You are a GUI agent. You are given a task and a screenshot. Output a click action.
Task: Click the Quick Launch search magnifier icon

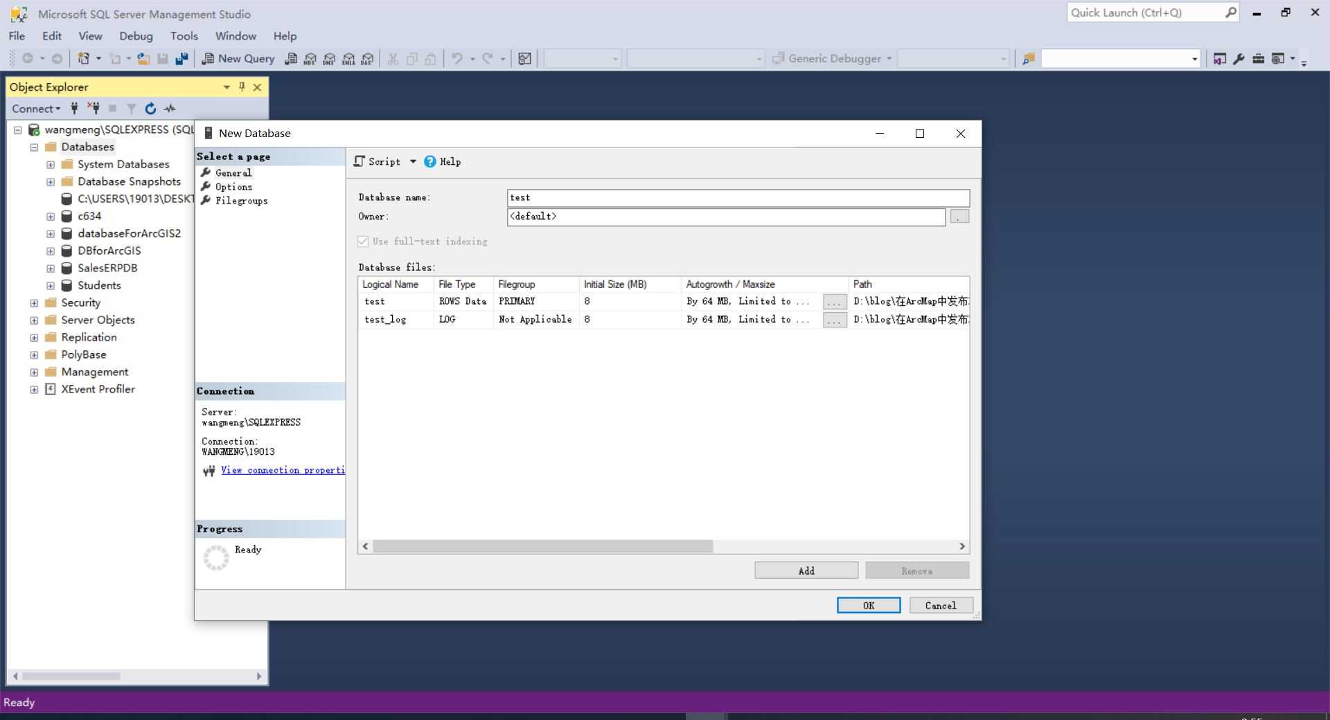click(1230, 12)
